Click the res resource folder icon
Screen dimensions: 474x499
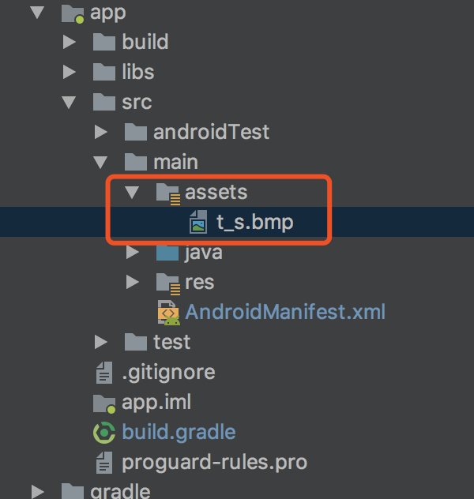point(168,284)
